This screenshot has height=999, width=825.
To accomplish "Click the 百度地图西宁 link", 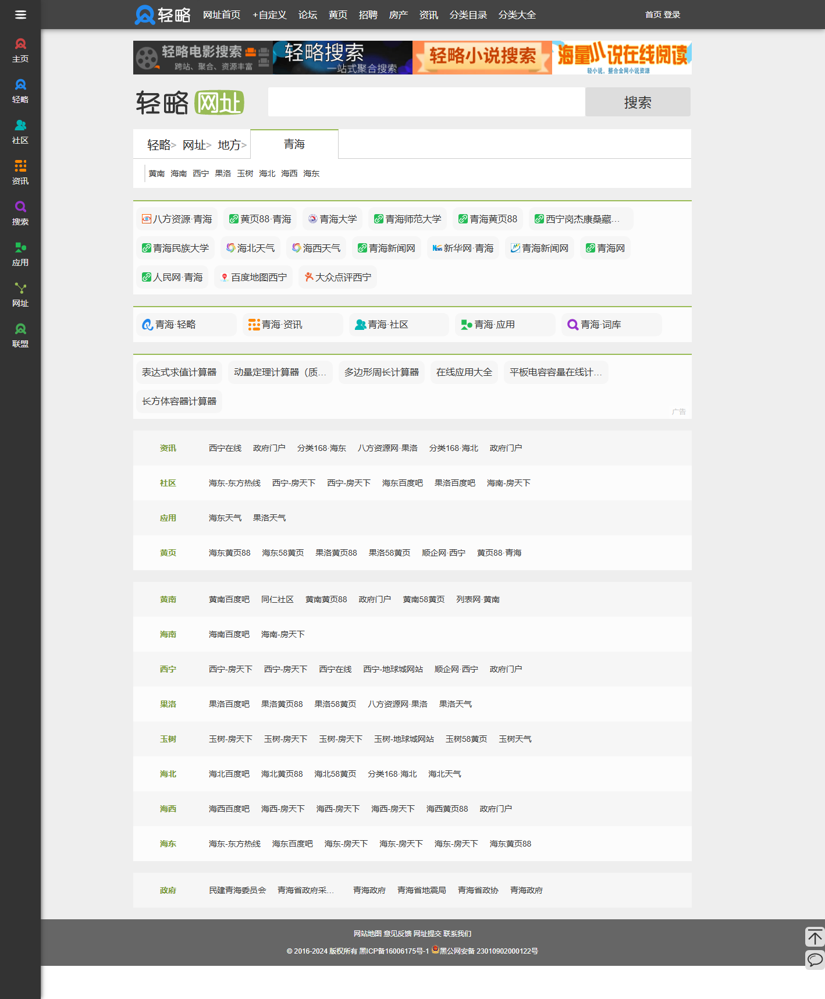I will coord(254,277).
